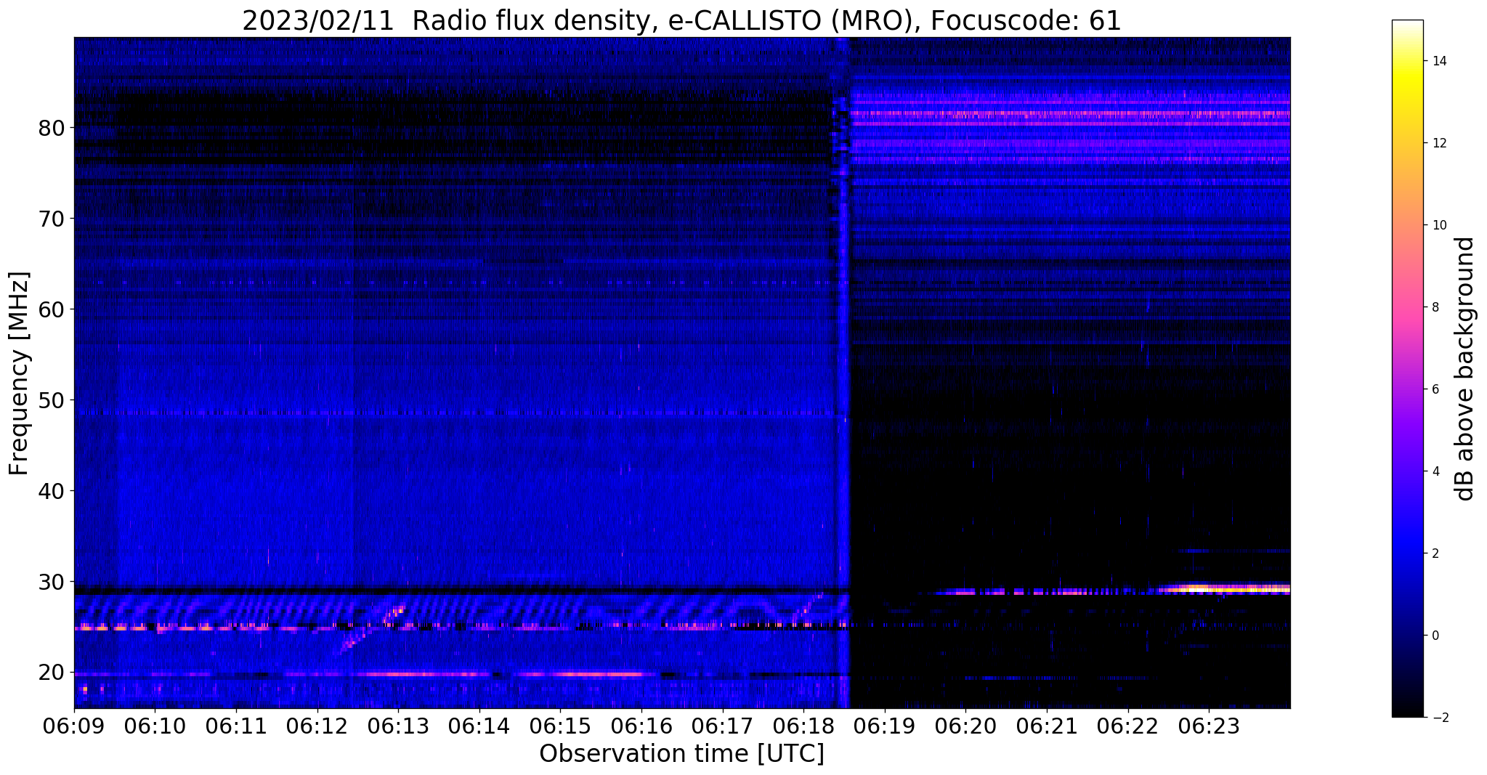Click the pink 82 MHz band after 06:19
Image resolution: width=1487 pixels, height=775 pixels.
click(x=1070, y=113)
